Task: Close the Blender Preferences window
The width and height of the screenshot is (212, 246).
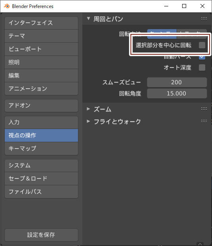Action: [x=202, y=6]
